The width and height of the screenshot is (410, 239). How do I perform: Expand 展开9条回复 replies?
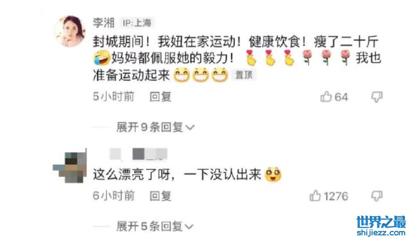click(x=155, y=127)
